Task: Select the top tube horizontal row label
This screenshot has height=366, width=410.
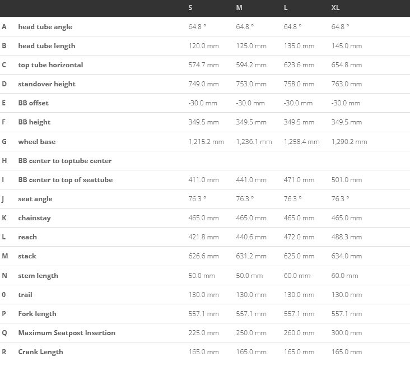Action: pyautogui.click(x=50, y=65)
